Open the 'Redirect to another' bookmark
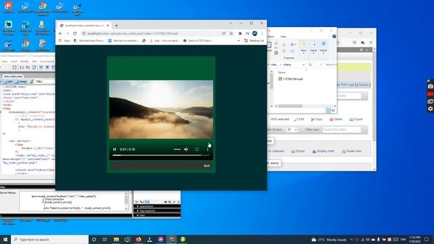434x244 pixels. tap(123, 41)
